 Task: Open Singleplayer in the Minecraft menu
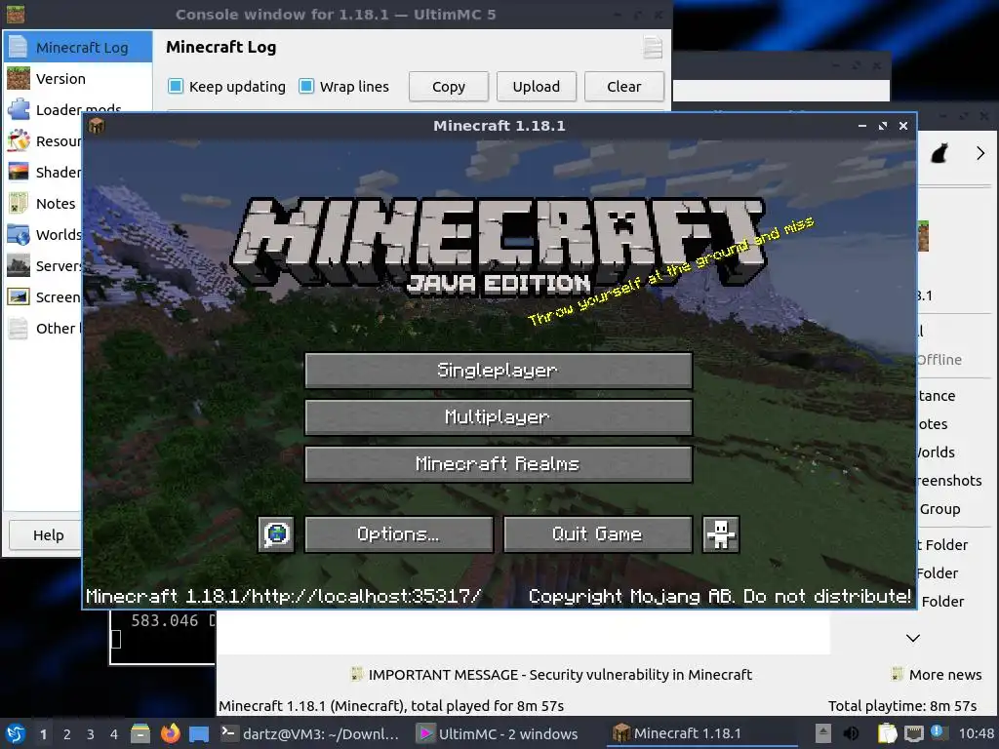point(499,370)
